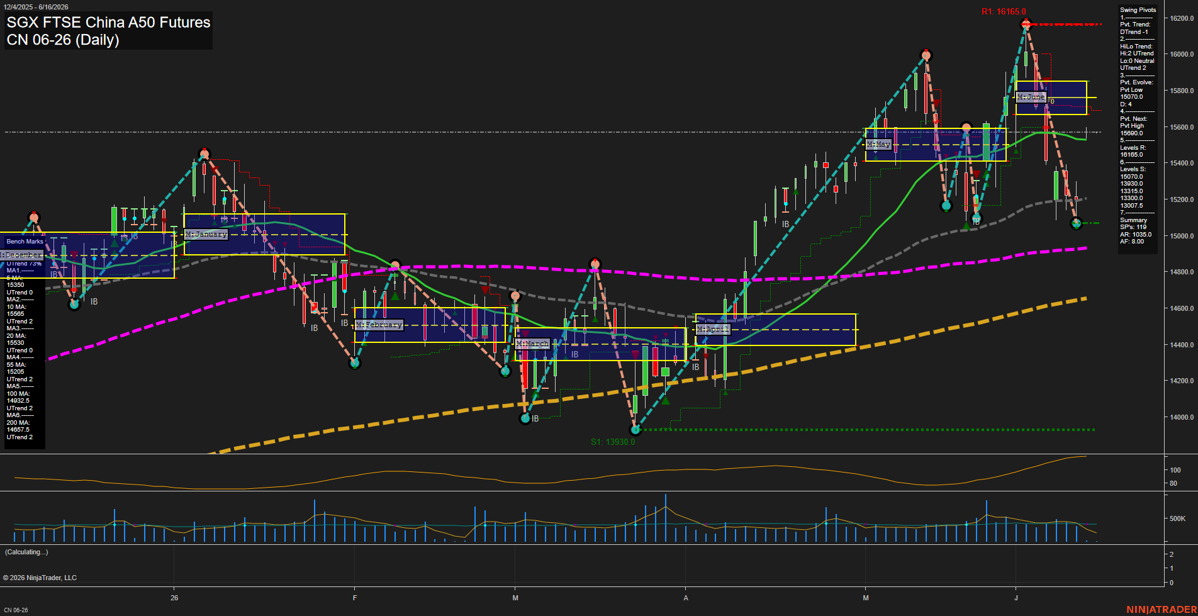Click the 10 MA: 15565 benchmark entry
1198x616 pixels.
click(x=16, y=310)
